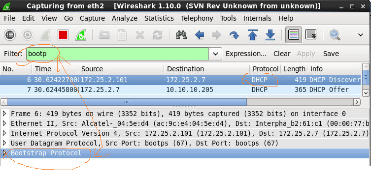This screenshot has width=371, height=177.
Task: Open the Capture menu
Action: pos(92,18)
